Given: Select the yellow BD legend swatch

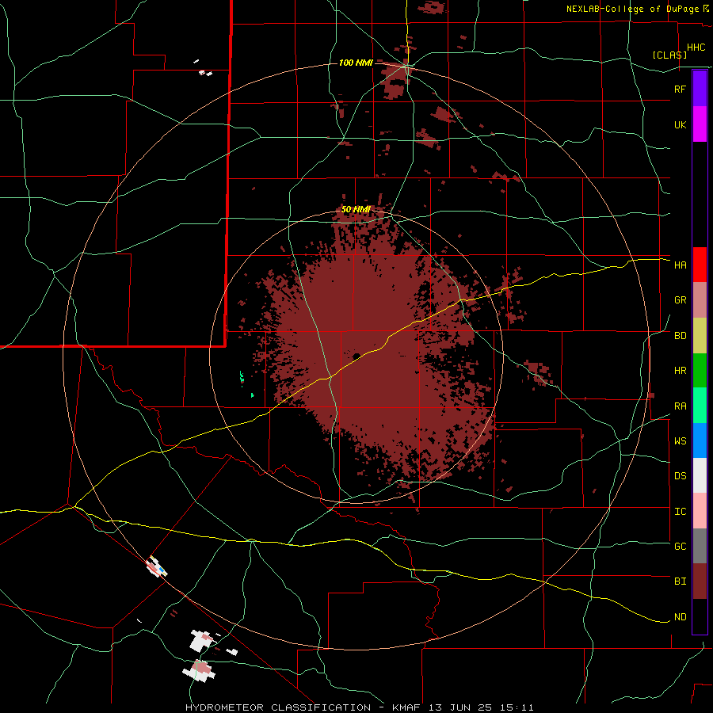Looking at the screenshot, I should tap(700, 336).
